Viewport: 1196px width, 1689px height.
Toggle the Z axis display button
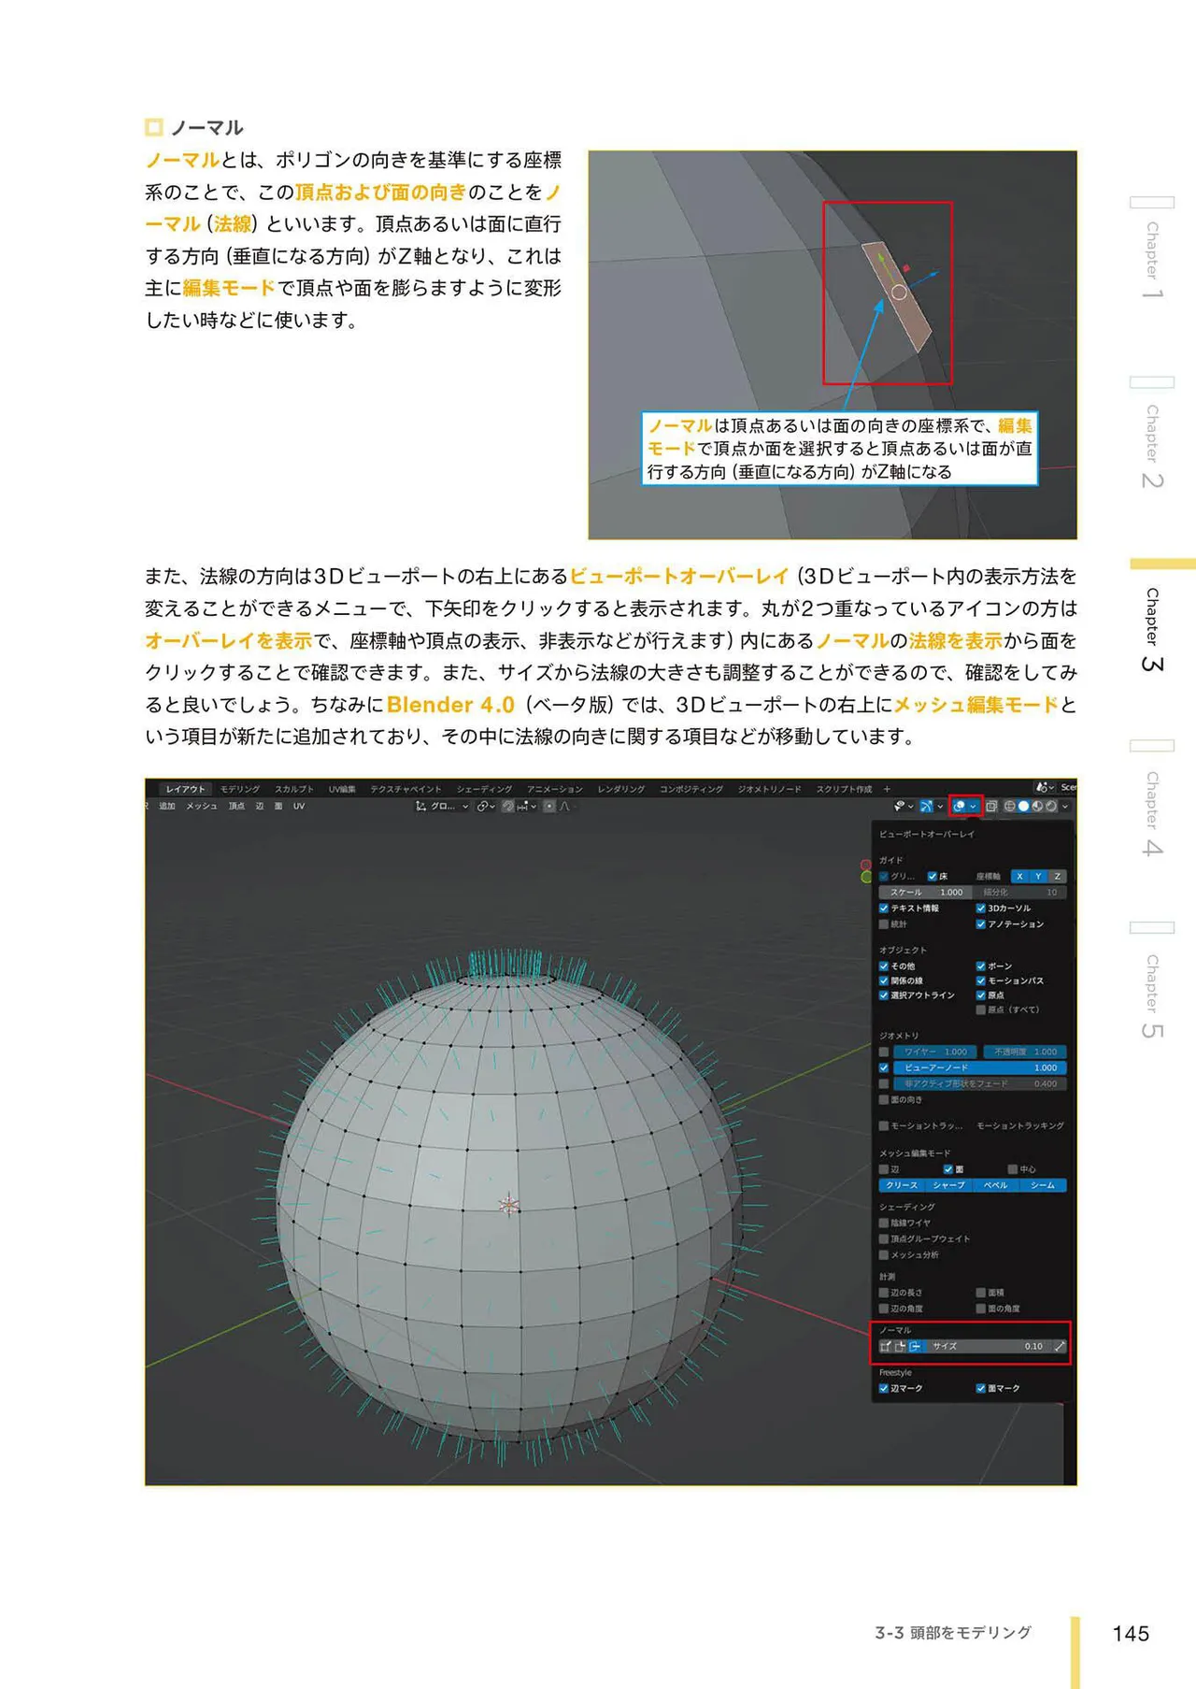tap(1057, 877)
